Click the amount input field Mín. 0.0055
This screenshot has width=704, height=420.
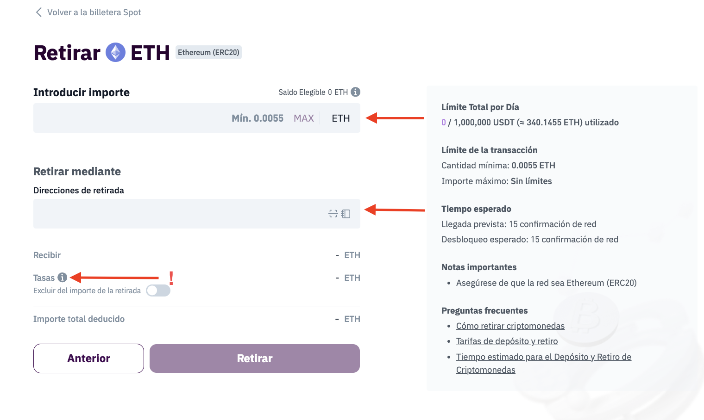[x=139, y=118]
